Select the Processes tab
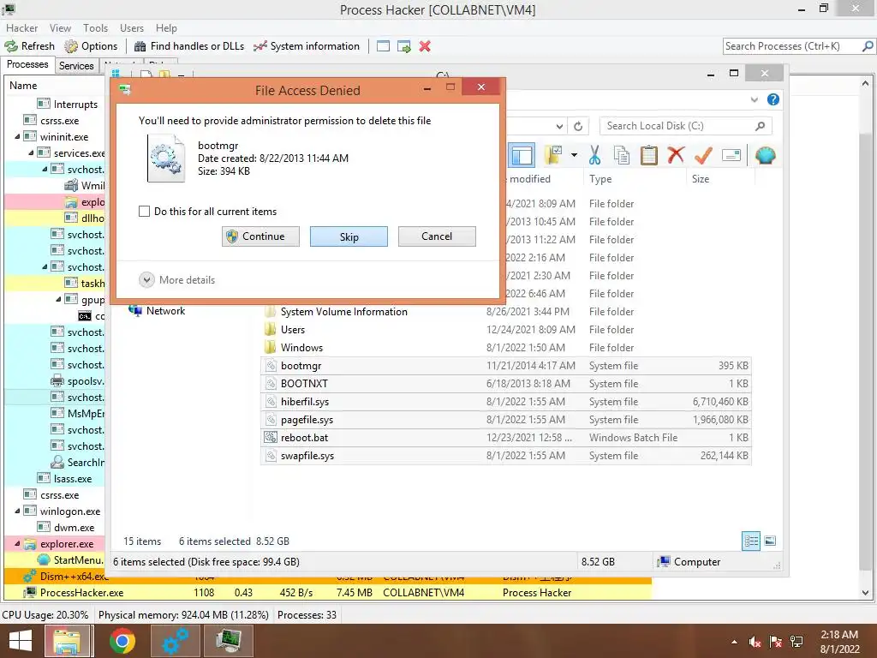877x658 pixels. 27,64
